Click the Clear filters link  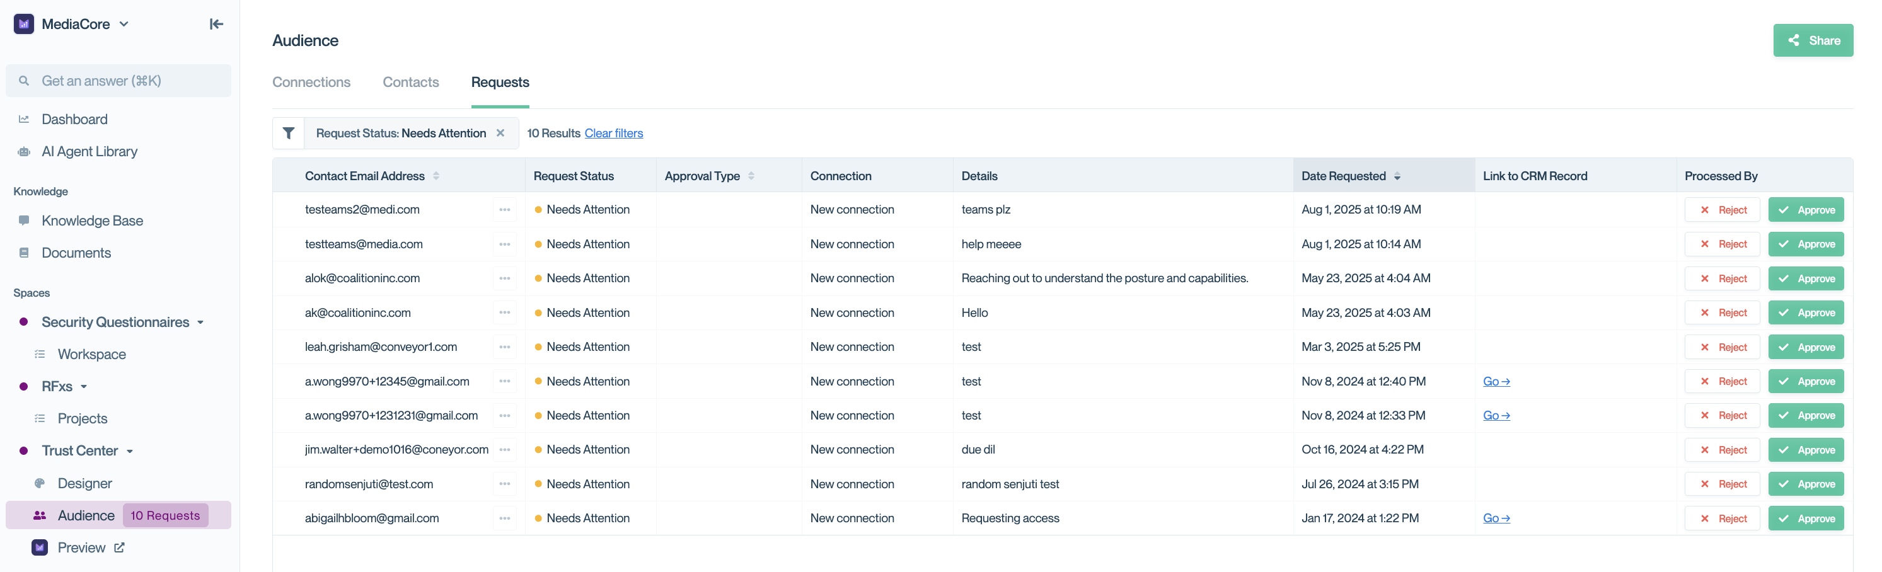click(614, 133)
